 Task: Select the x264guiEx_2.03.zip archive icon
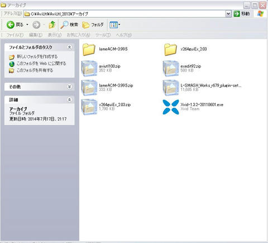click(89, 107)
